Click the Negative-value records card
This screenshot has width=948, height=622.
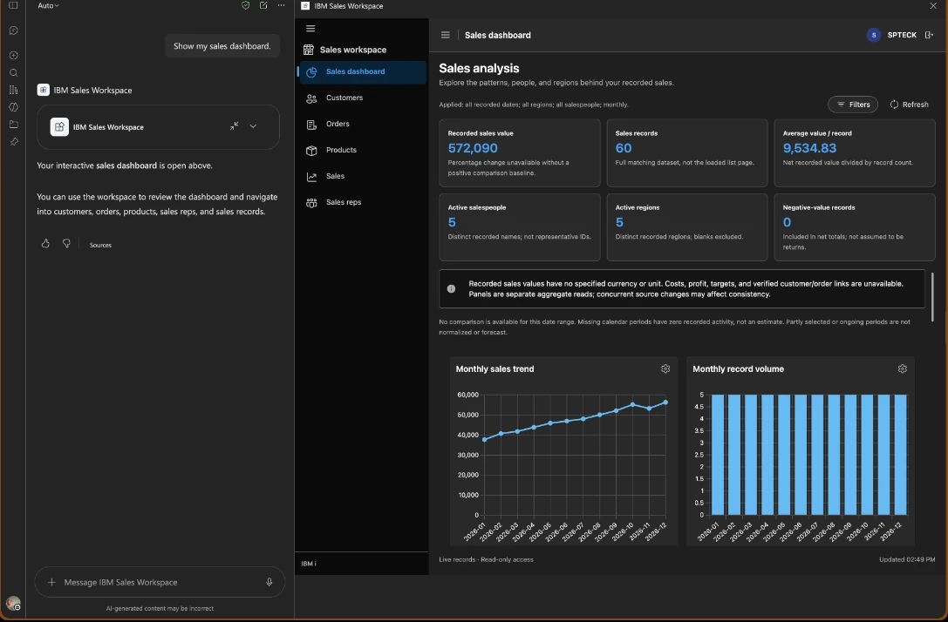(x=855, y=227)
